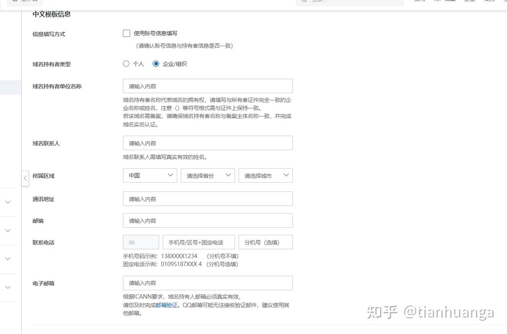Select the 个人 holder type radio
This screenshot has width=507, height=334.
click(126, 64)
